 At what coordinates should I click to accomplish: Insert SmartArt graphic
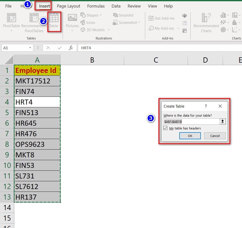tap(123, 15)
